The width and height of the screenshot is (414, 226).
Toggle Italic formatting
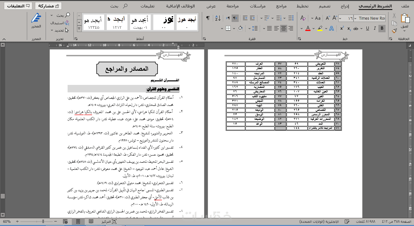click(374, 28)
